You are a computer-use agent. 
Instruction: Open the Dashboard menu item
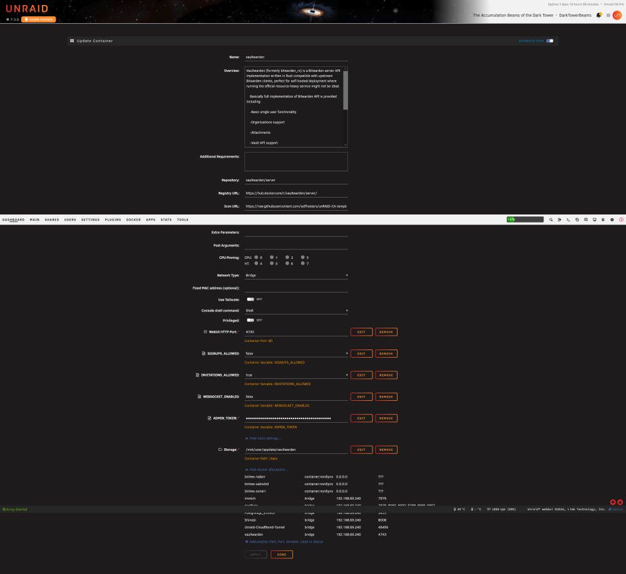coord(14,220)
